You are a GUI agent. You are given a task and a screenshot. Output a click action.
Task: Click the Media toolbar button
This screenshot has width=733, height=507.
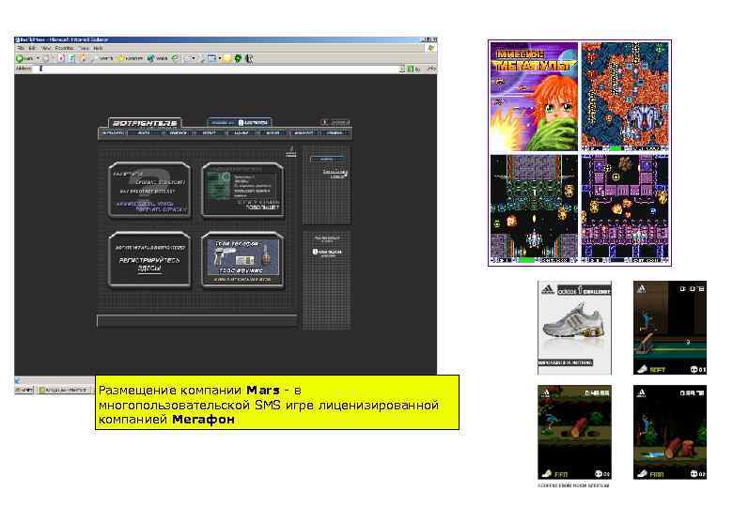point(157,58)
